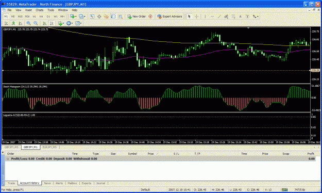Toggle Chart Shift icon
The width and height of the screenshot is (322, 193).
click(x=52, y=23)
